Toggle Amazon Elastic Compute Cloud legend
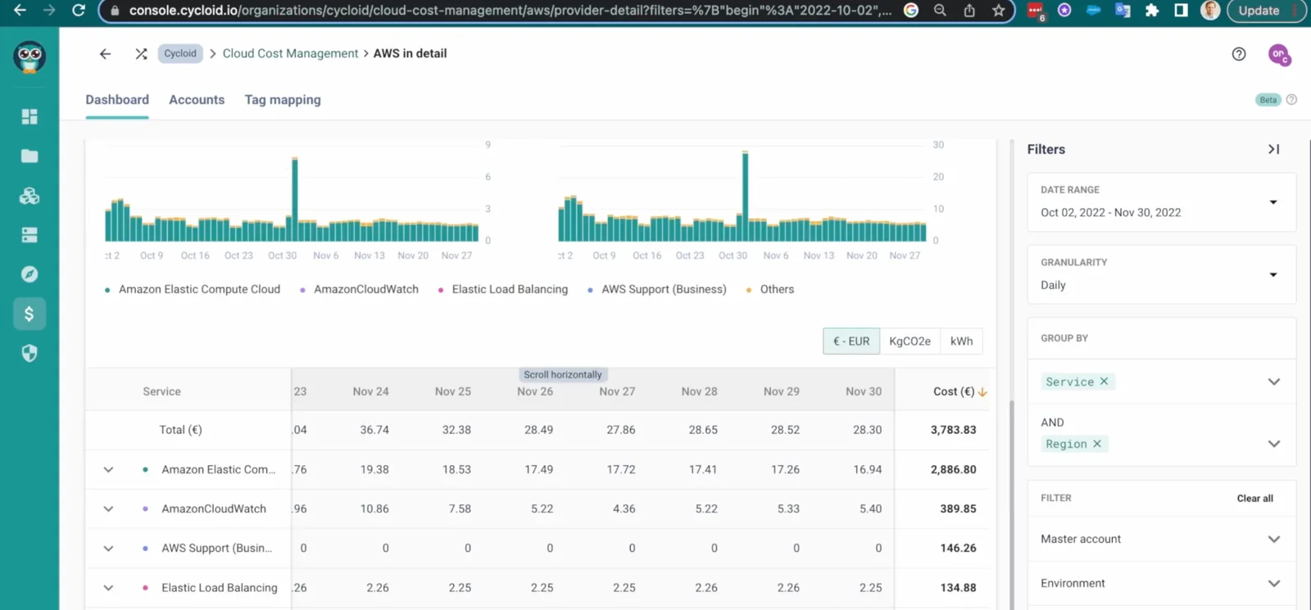The width and height of the screenshot is (1311, 610). [x=193, y=290]
